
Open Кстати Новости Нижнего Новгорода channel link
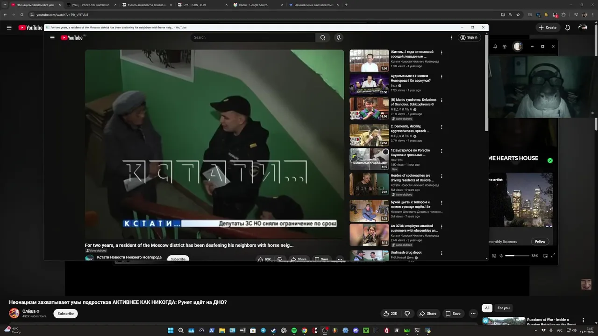coord(129,257)
